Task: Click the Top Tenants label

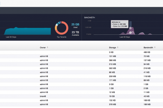Action: (62, 37)
